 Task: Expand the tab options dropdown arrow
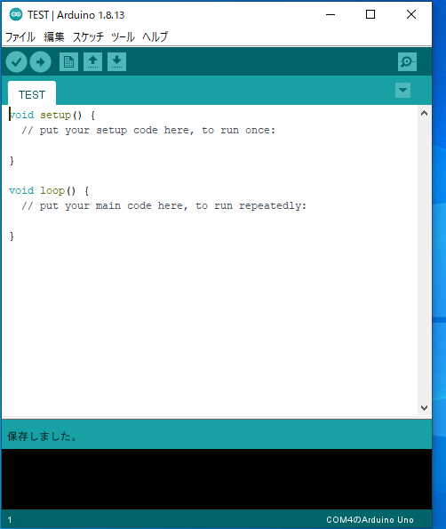point(402,90)
